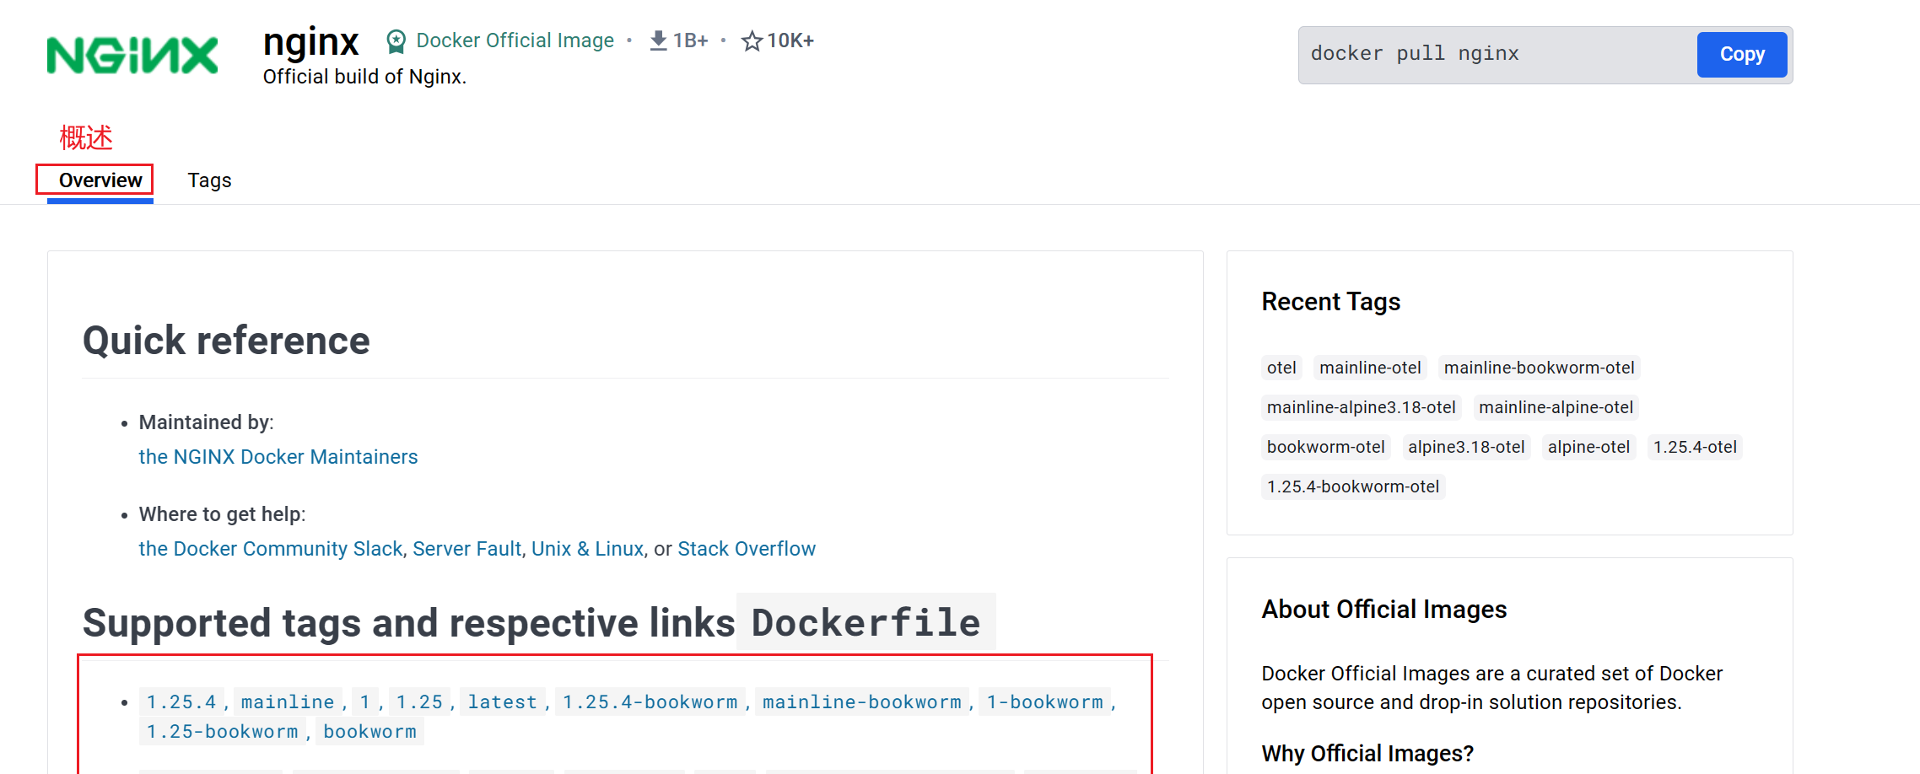Click the Quick reference heading

[226, 341]
